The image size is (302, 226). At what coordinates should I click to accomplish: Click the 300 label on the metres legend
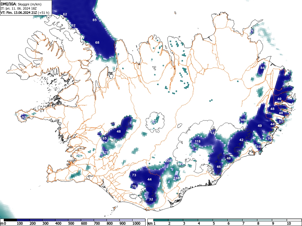click(46, 224)
